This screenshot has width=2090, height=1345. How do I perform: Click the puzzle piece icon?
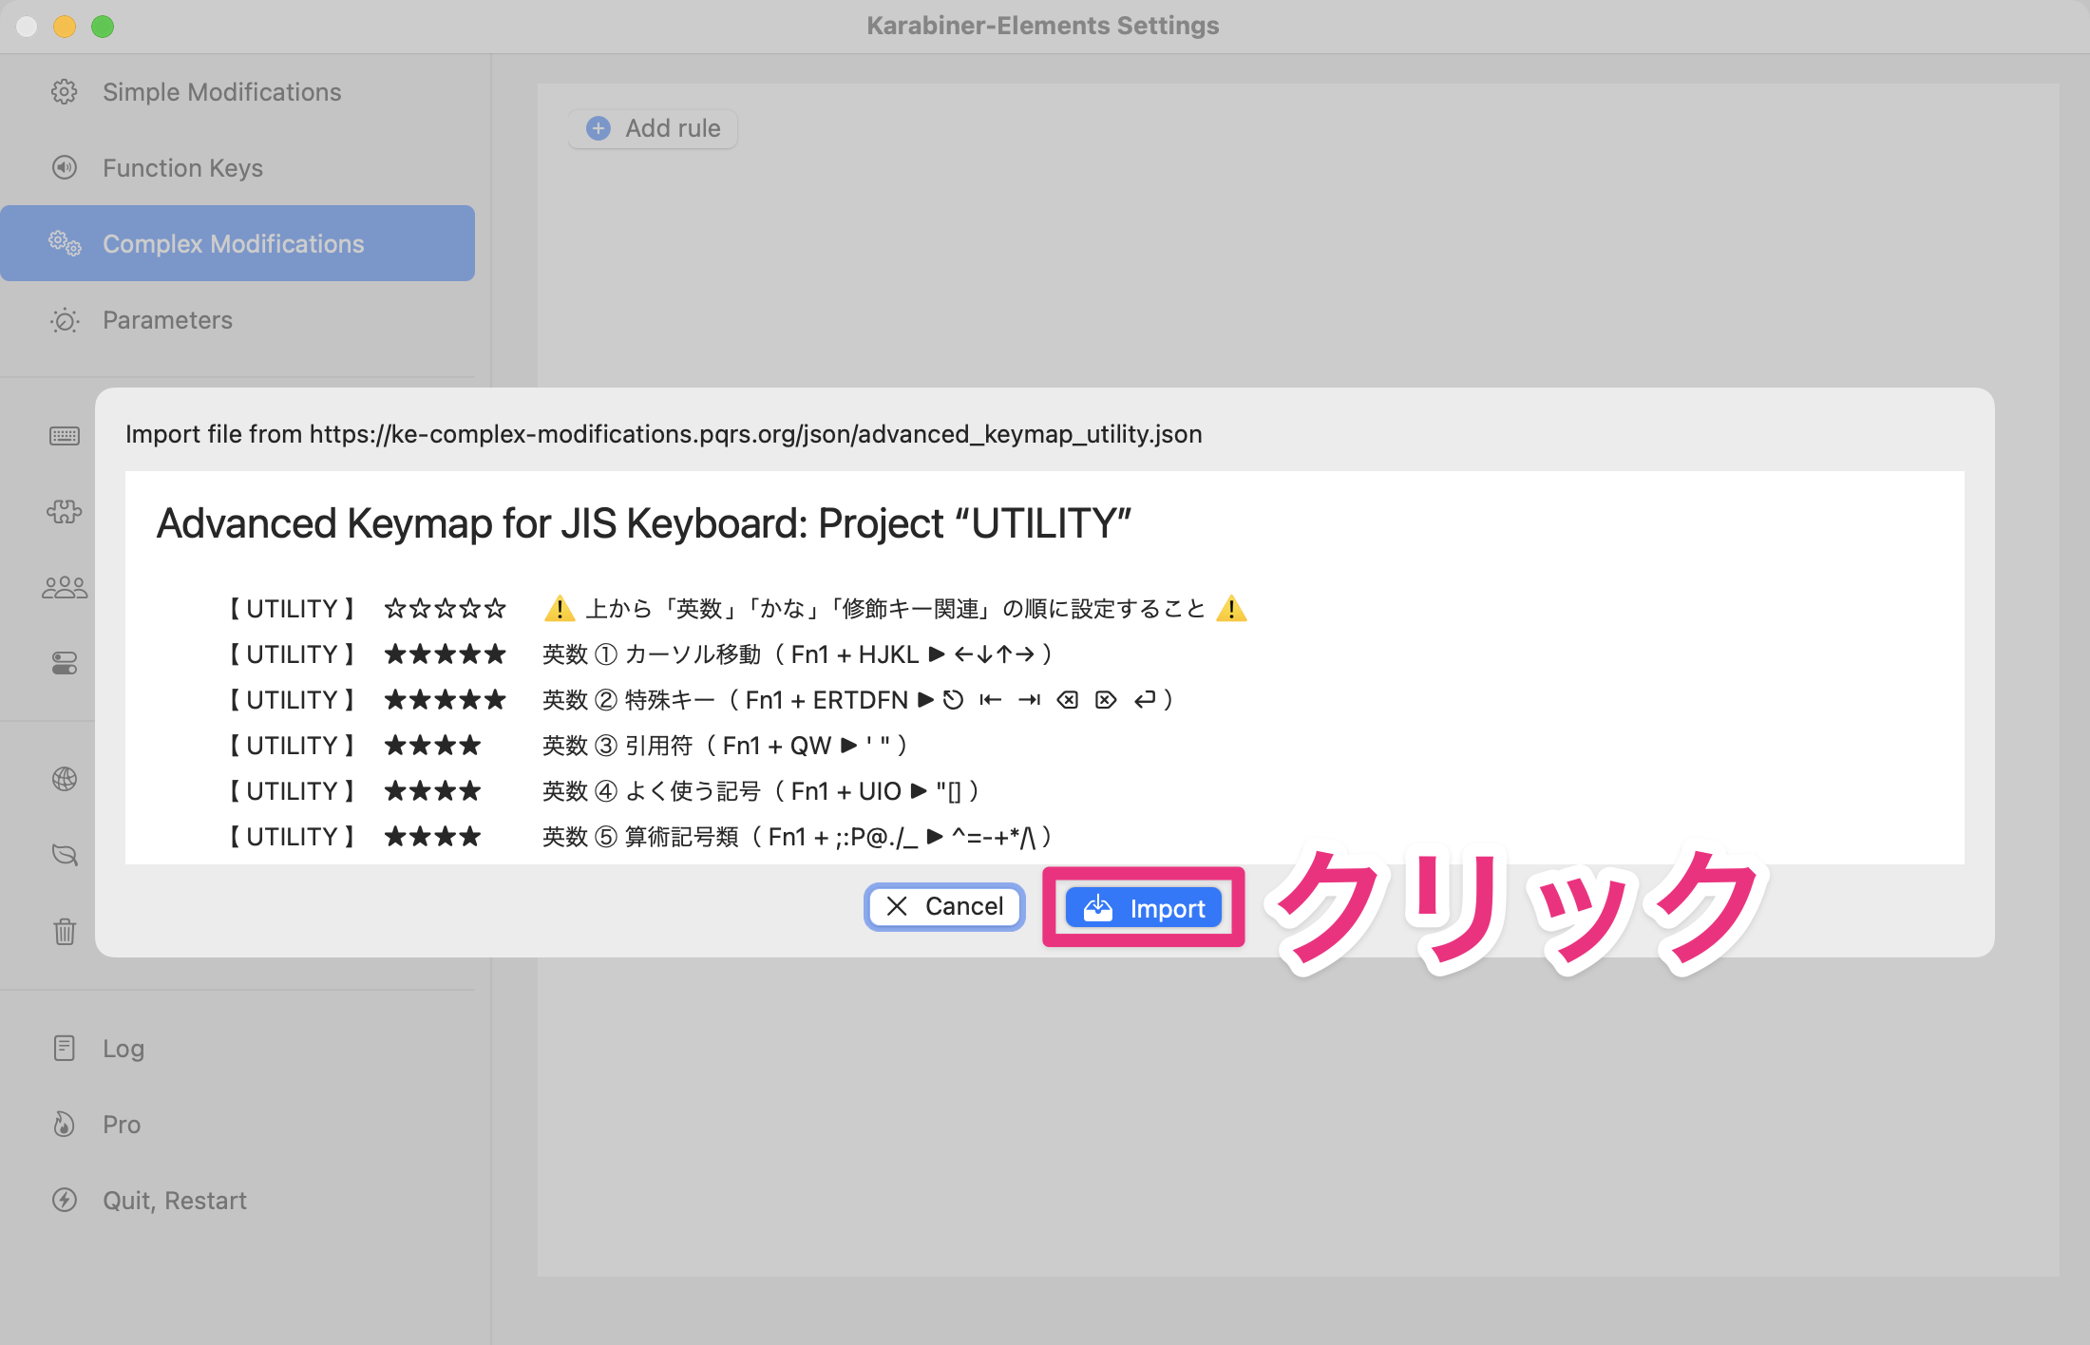65,512
